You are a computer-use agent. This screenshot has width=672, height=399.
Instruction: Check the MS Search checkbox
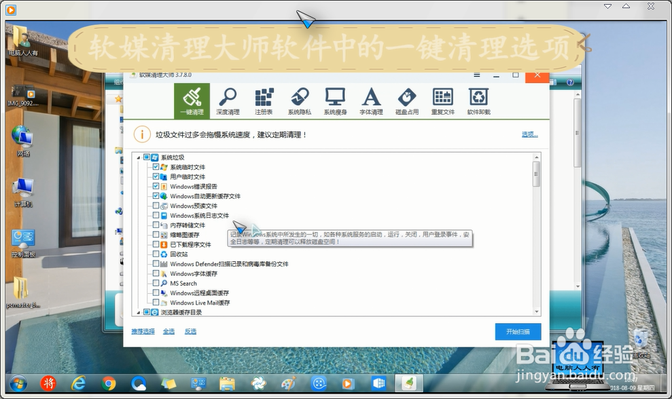[x=156, y=283]
